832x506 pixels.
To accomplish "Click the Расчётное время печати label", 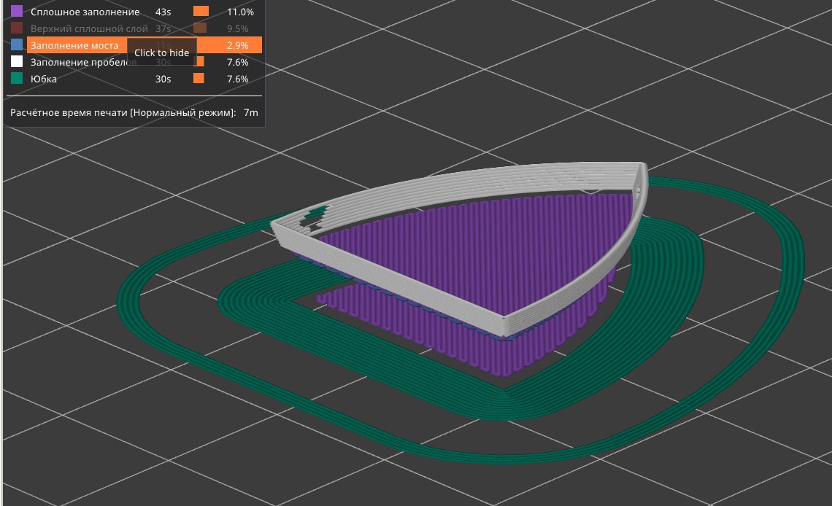I will [x=123, y=112].
